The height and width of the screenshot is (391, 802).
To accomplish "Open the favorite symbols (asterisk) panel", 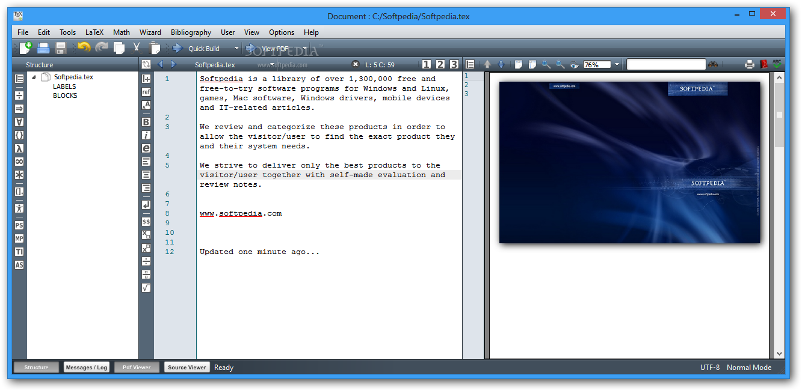I will (19, 175).
